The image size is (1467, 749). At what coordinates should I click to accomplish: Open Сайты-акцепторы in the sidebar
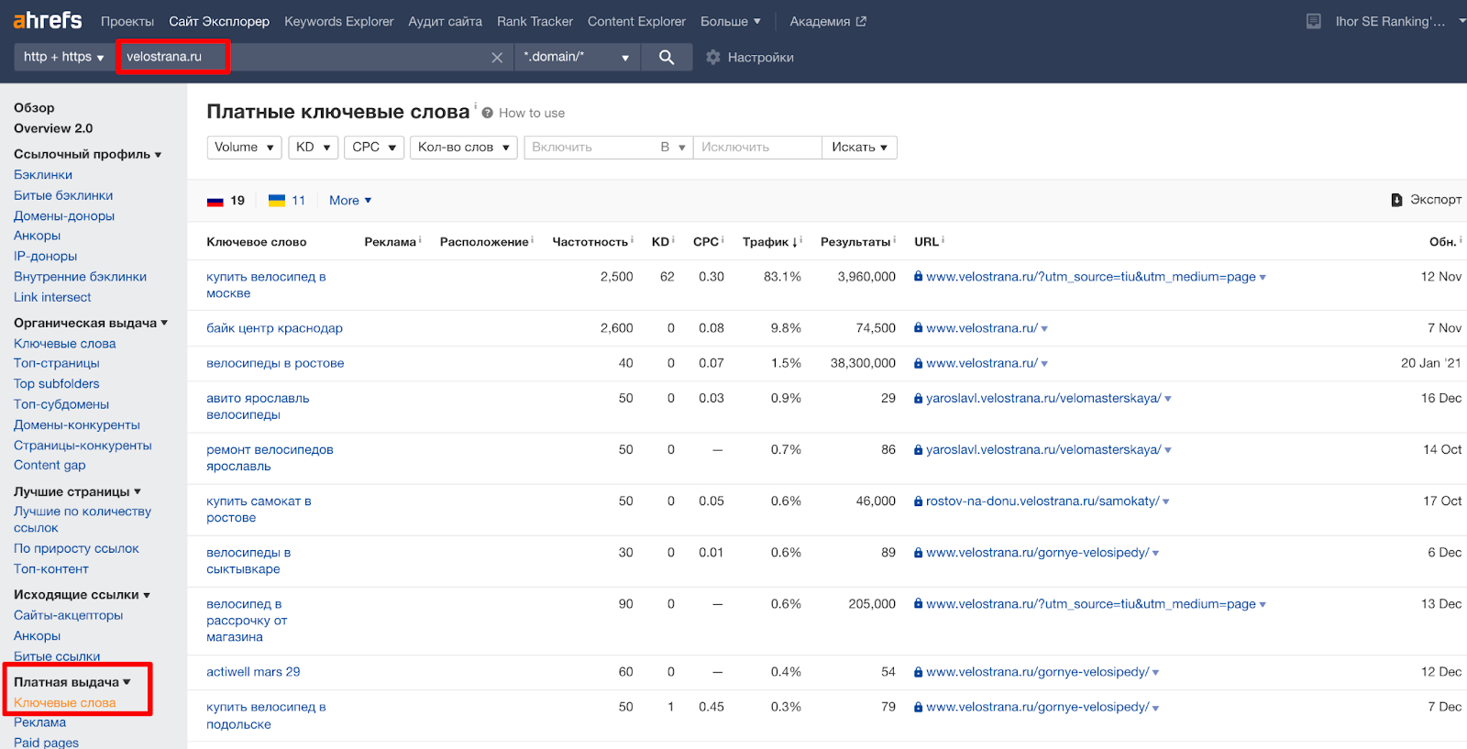[68, 615]
